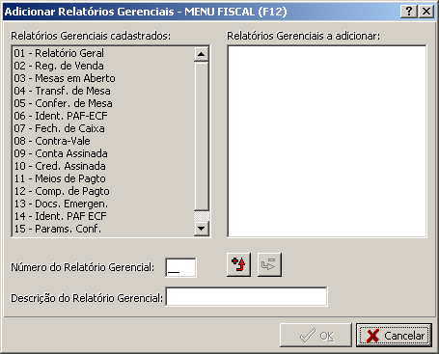Select '13 - Docs. Emergen.' entry
Image resolution: width=439 pixels, height=354 pixels.
pyautogui.click(x=103, y=204)
